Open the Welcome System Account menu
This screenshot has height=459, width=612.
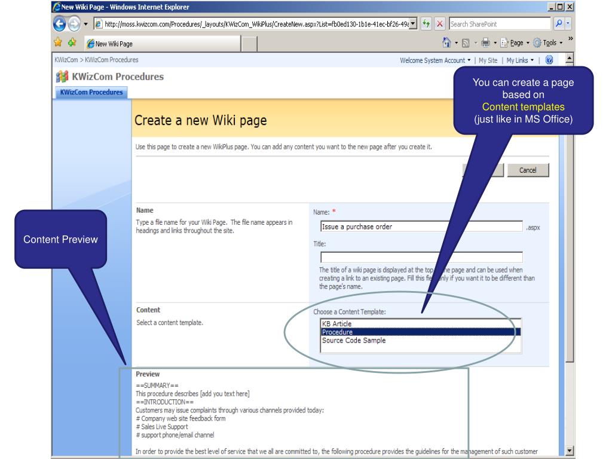pos(435,60)
